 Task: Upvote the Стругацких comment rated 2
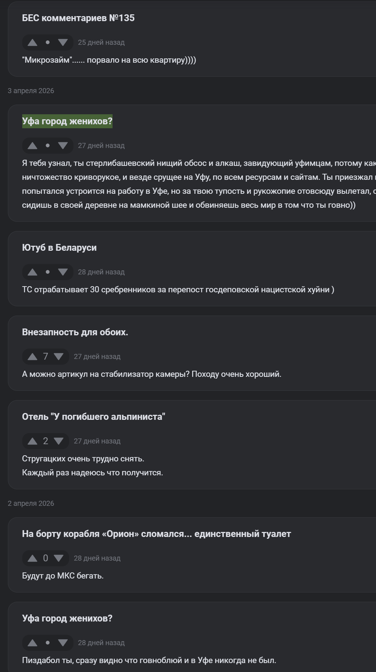pos(33,441)
